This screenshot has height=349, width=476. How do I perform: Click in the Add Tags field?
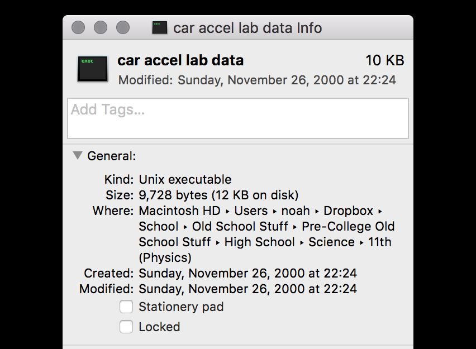[237, 118]
